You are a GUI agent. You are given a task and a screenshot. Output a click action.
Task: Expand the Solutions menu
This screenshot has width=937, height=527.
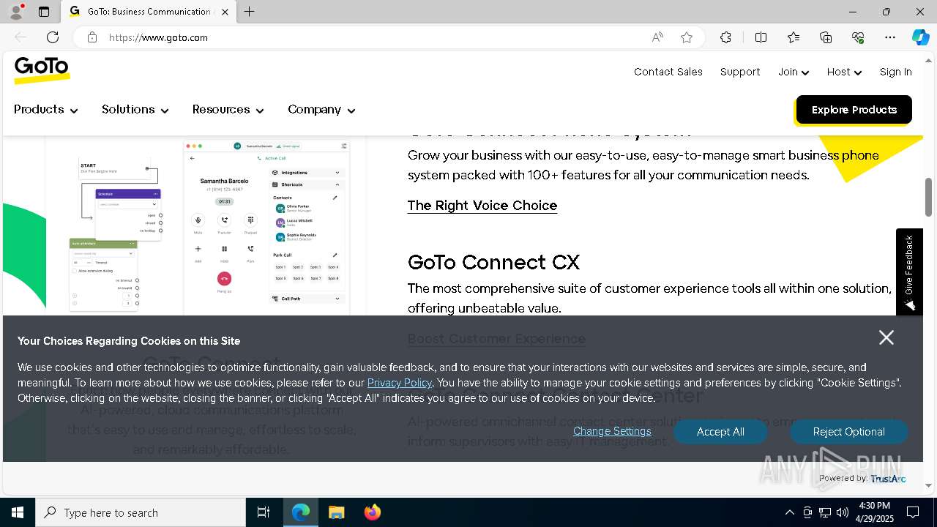pos(135,110)
